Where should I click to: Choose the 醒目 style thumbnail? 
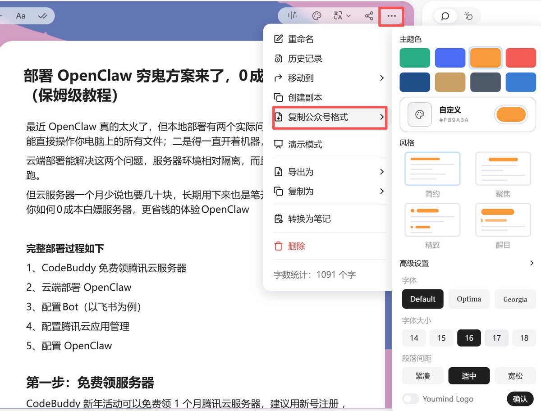click(503, 220)
